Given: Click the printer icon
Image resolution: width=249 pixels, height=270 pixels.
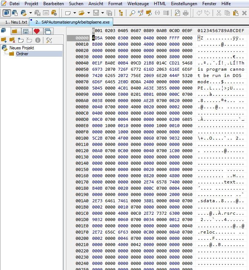Looking at the screenshot, I should [185, 13].
